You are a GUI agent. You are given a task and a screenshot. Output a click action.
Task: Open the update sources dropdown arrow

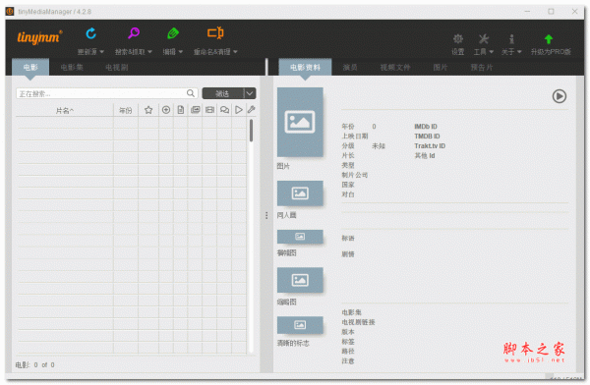pyautogui.click(x=102, y=52)
